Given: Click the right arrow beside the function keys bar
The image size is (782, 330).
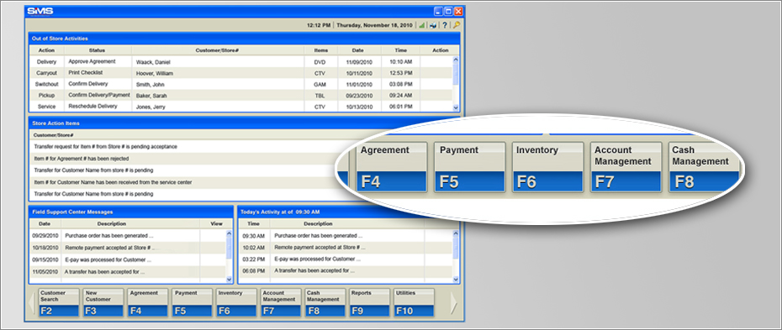Looking at the screenshot, I should coord(453,302).
